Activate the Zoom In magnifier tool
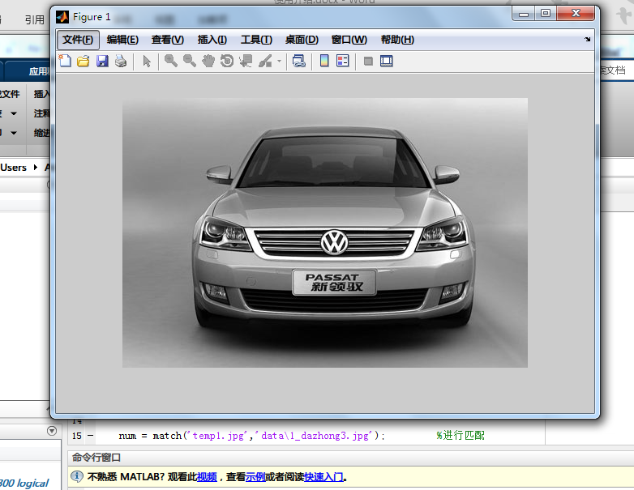This screenshot has height=490, width=634. coord(170,61)
